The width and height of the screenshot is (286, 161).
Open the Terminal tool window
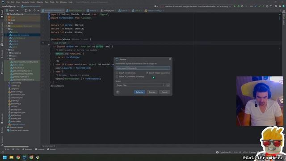pos(40,149)
